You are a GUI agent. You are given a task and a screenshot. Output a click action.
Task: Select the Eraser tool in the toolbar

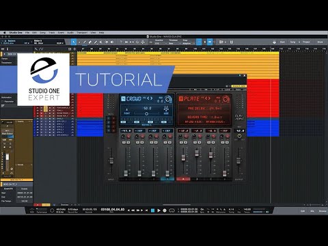(90, 42)
